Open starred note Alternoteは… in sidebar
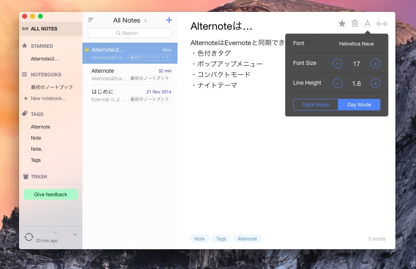This screenshot has width=416, height=269. (45, 59)
